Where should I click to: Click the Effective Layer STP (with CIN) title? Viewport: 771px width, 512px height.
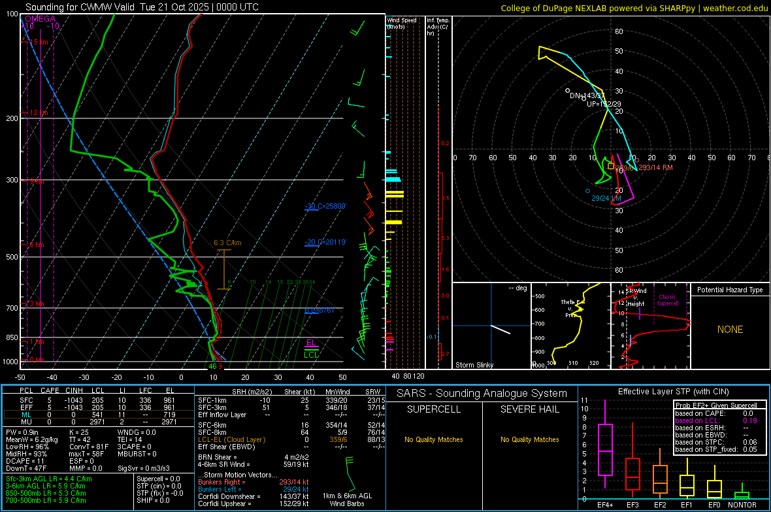[674, 392]
